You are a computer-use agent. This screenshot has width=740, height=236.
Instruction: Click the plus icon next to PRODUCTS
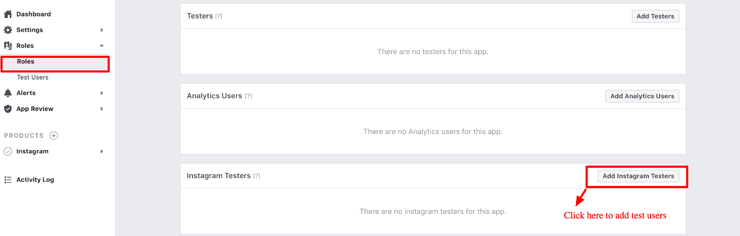54,136
